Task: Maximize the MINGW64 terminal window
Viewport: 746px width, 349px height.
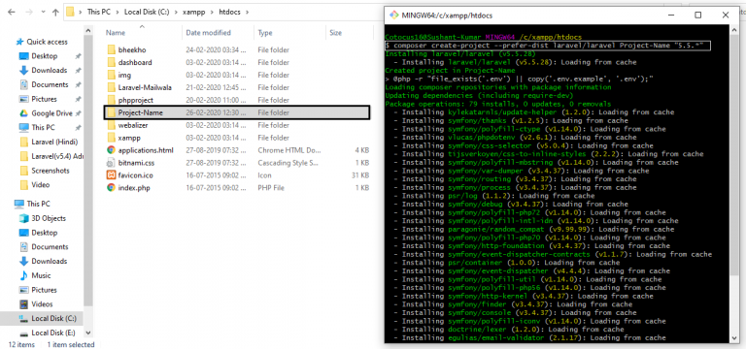Action: click(697, 15)
